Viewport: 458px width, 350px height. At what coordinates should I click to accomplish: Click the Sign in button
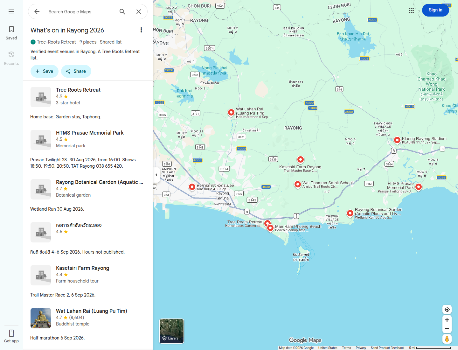(x=435, y=10)
